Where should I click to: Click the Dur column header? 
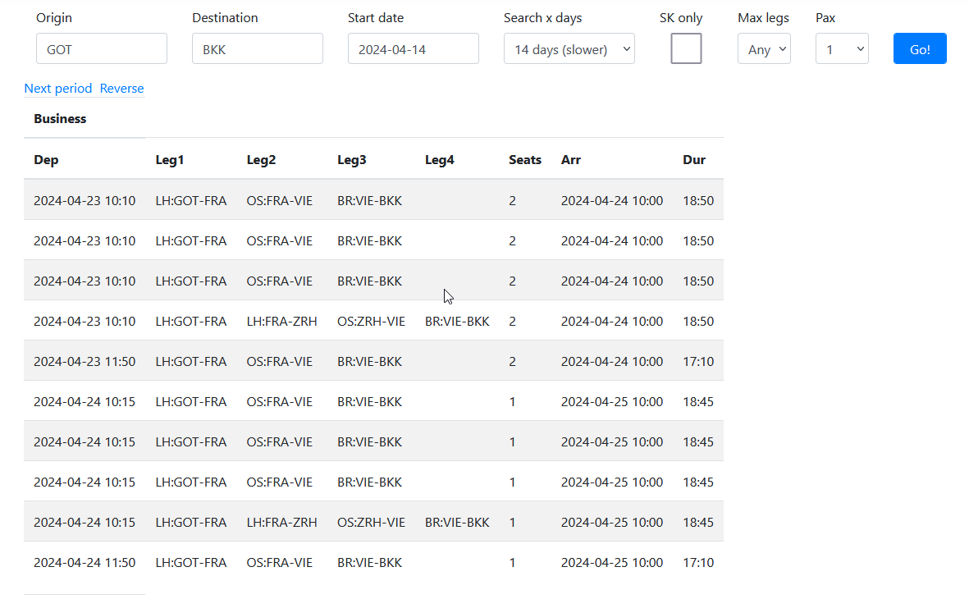point(693,160)
